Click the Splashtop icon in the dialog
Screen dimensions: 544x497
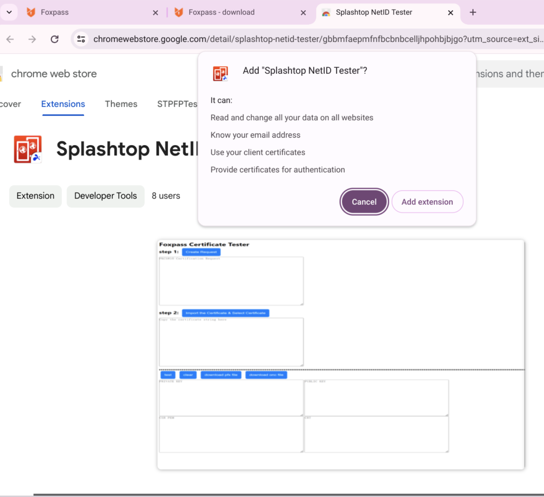pos(220,73)
